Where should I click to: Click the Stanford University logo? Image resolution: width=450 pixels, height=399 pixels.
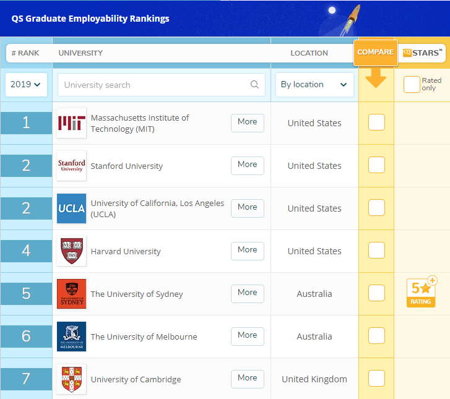[71, 166]
